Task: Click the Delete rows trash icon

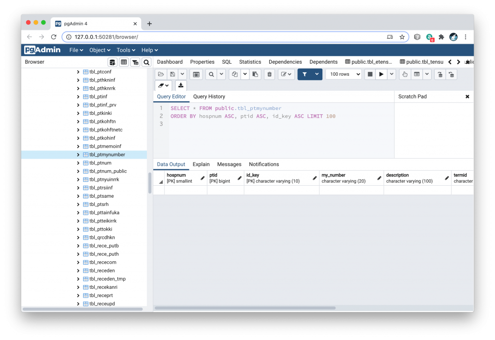Action: click(x=270, y=74)
